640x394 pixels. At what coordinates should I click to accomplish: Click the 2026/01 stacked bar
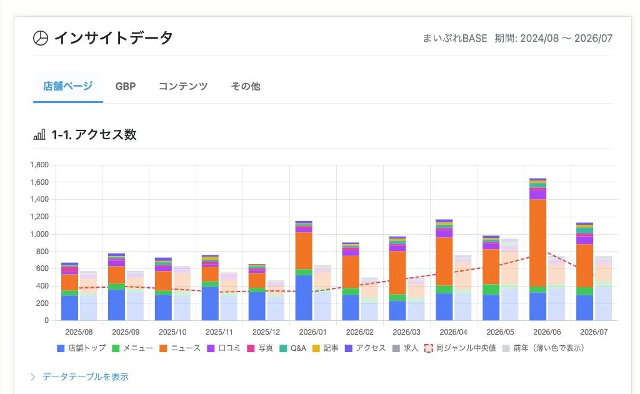tap(304, 270)
